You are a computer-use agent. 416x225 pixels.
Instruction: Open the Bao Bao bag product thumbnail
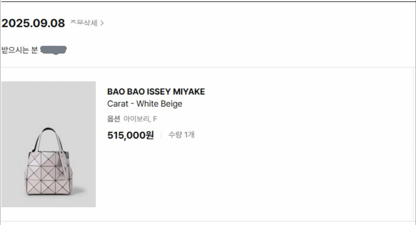pos(48,144)
